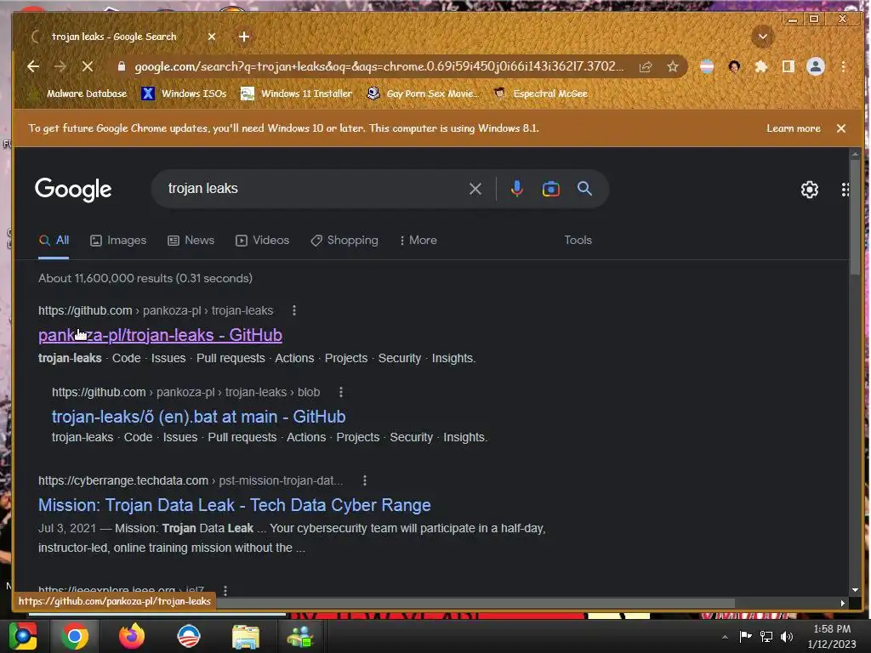This screenshot has height=653, width=871.
Task: Close the trojan leaks Google Search tab
Action: click(x=212, y=37)
